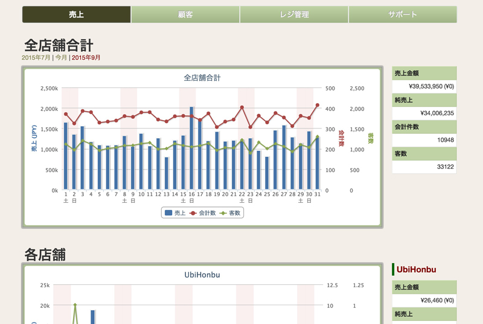Click the UbiHonbu chart title
Screen dimensions: 483x324
(x=202, y=275)
